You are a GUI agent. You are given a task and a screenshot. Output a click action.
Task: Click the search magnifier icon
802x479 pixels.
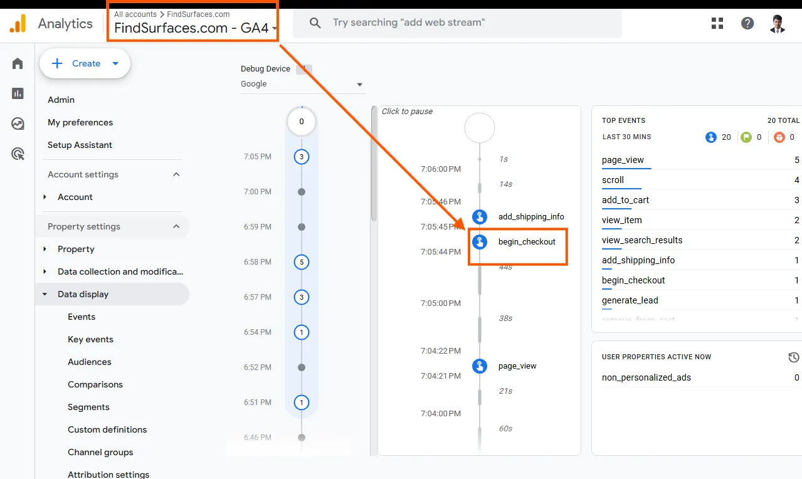[316, 23]
